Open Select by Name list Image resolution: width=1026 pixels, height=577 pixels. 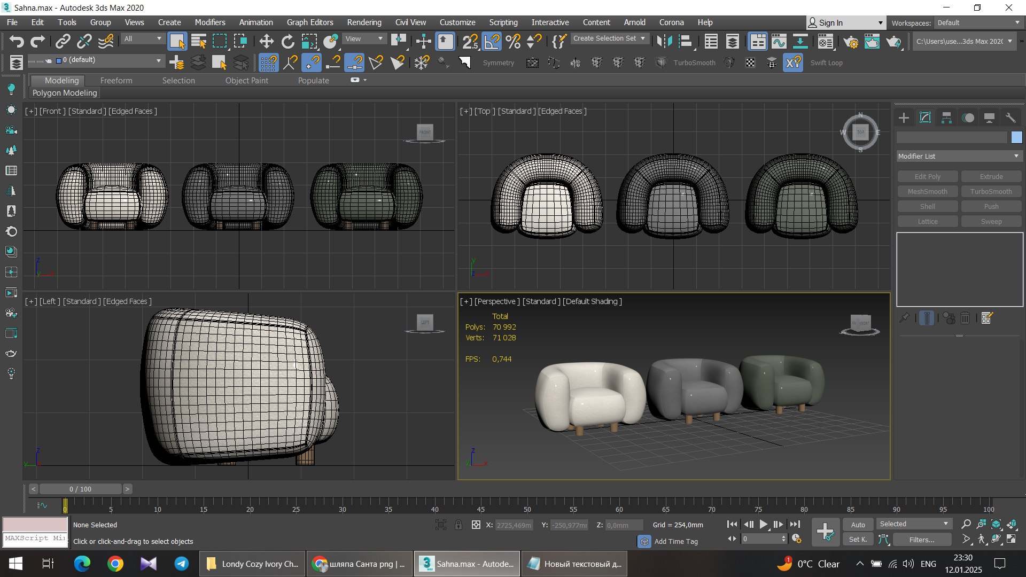[x=199, y=41]
